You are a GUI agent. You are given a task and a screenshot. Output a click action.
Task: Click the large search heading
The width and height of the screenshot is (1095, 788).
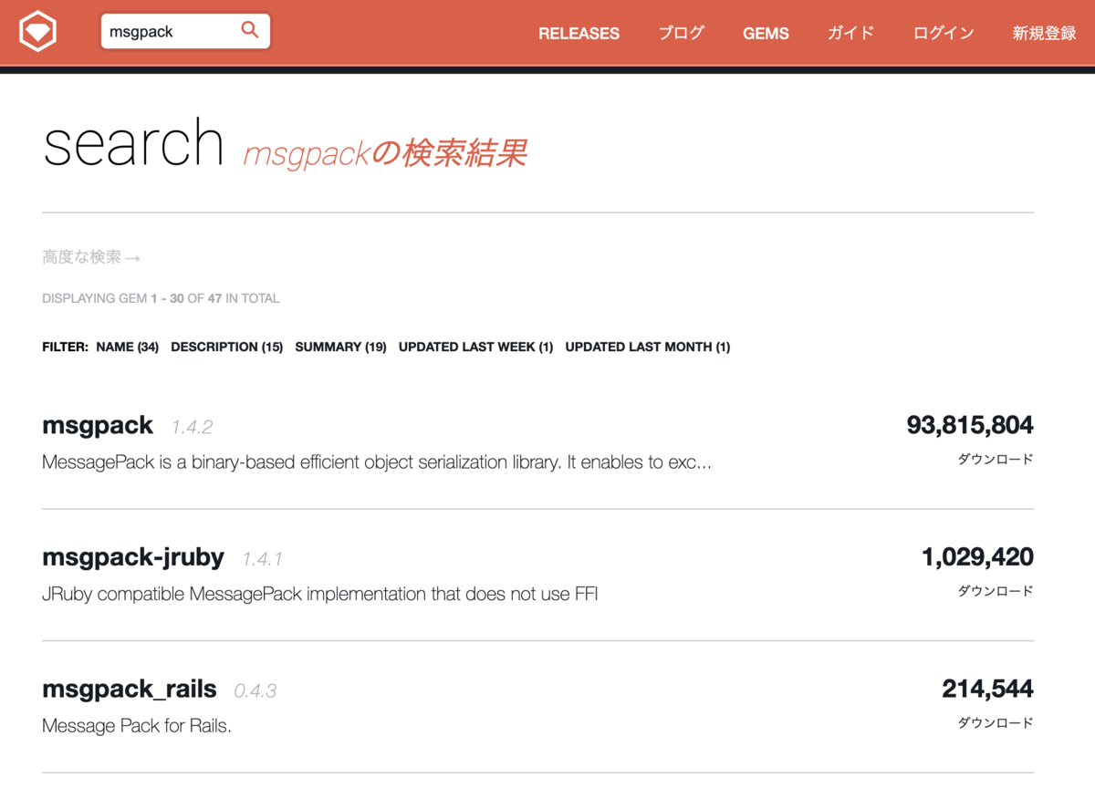point(133,143)
